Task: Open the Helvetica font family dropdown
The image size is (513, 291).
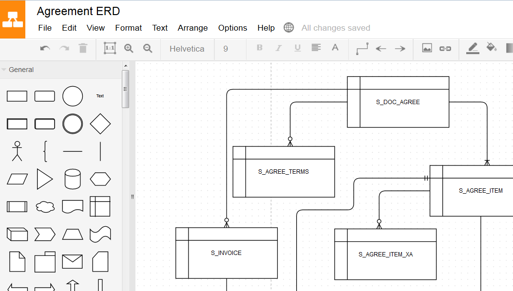Action: [x=187, y=49]
